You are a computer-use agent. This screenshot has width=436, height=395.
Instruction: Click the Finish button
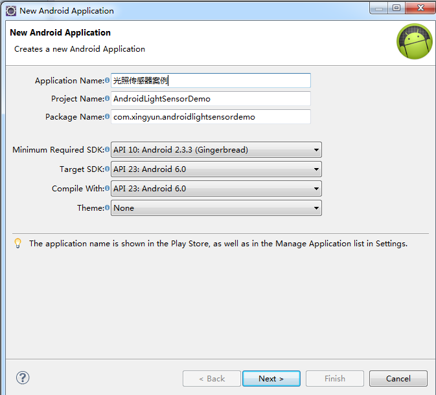[x=335, y=378]
